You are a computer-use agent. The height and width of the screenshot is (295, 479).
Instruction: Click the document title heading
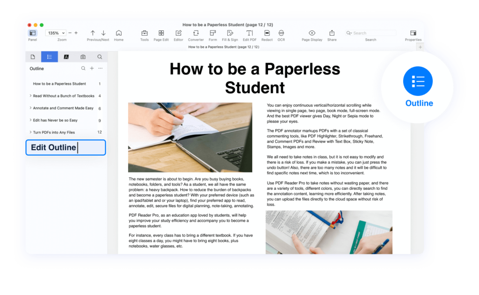pos(255,78)
